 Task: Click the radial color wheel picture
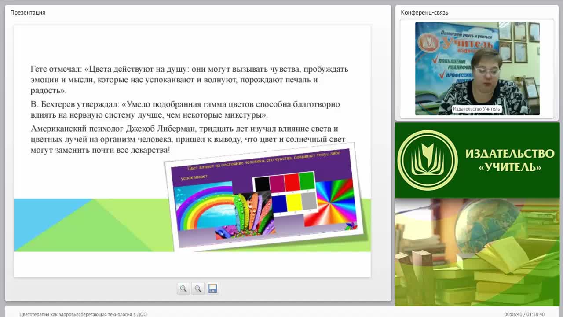pyautogui.click(x=329, y=201)
